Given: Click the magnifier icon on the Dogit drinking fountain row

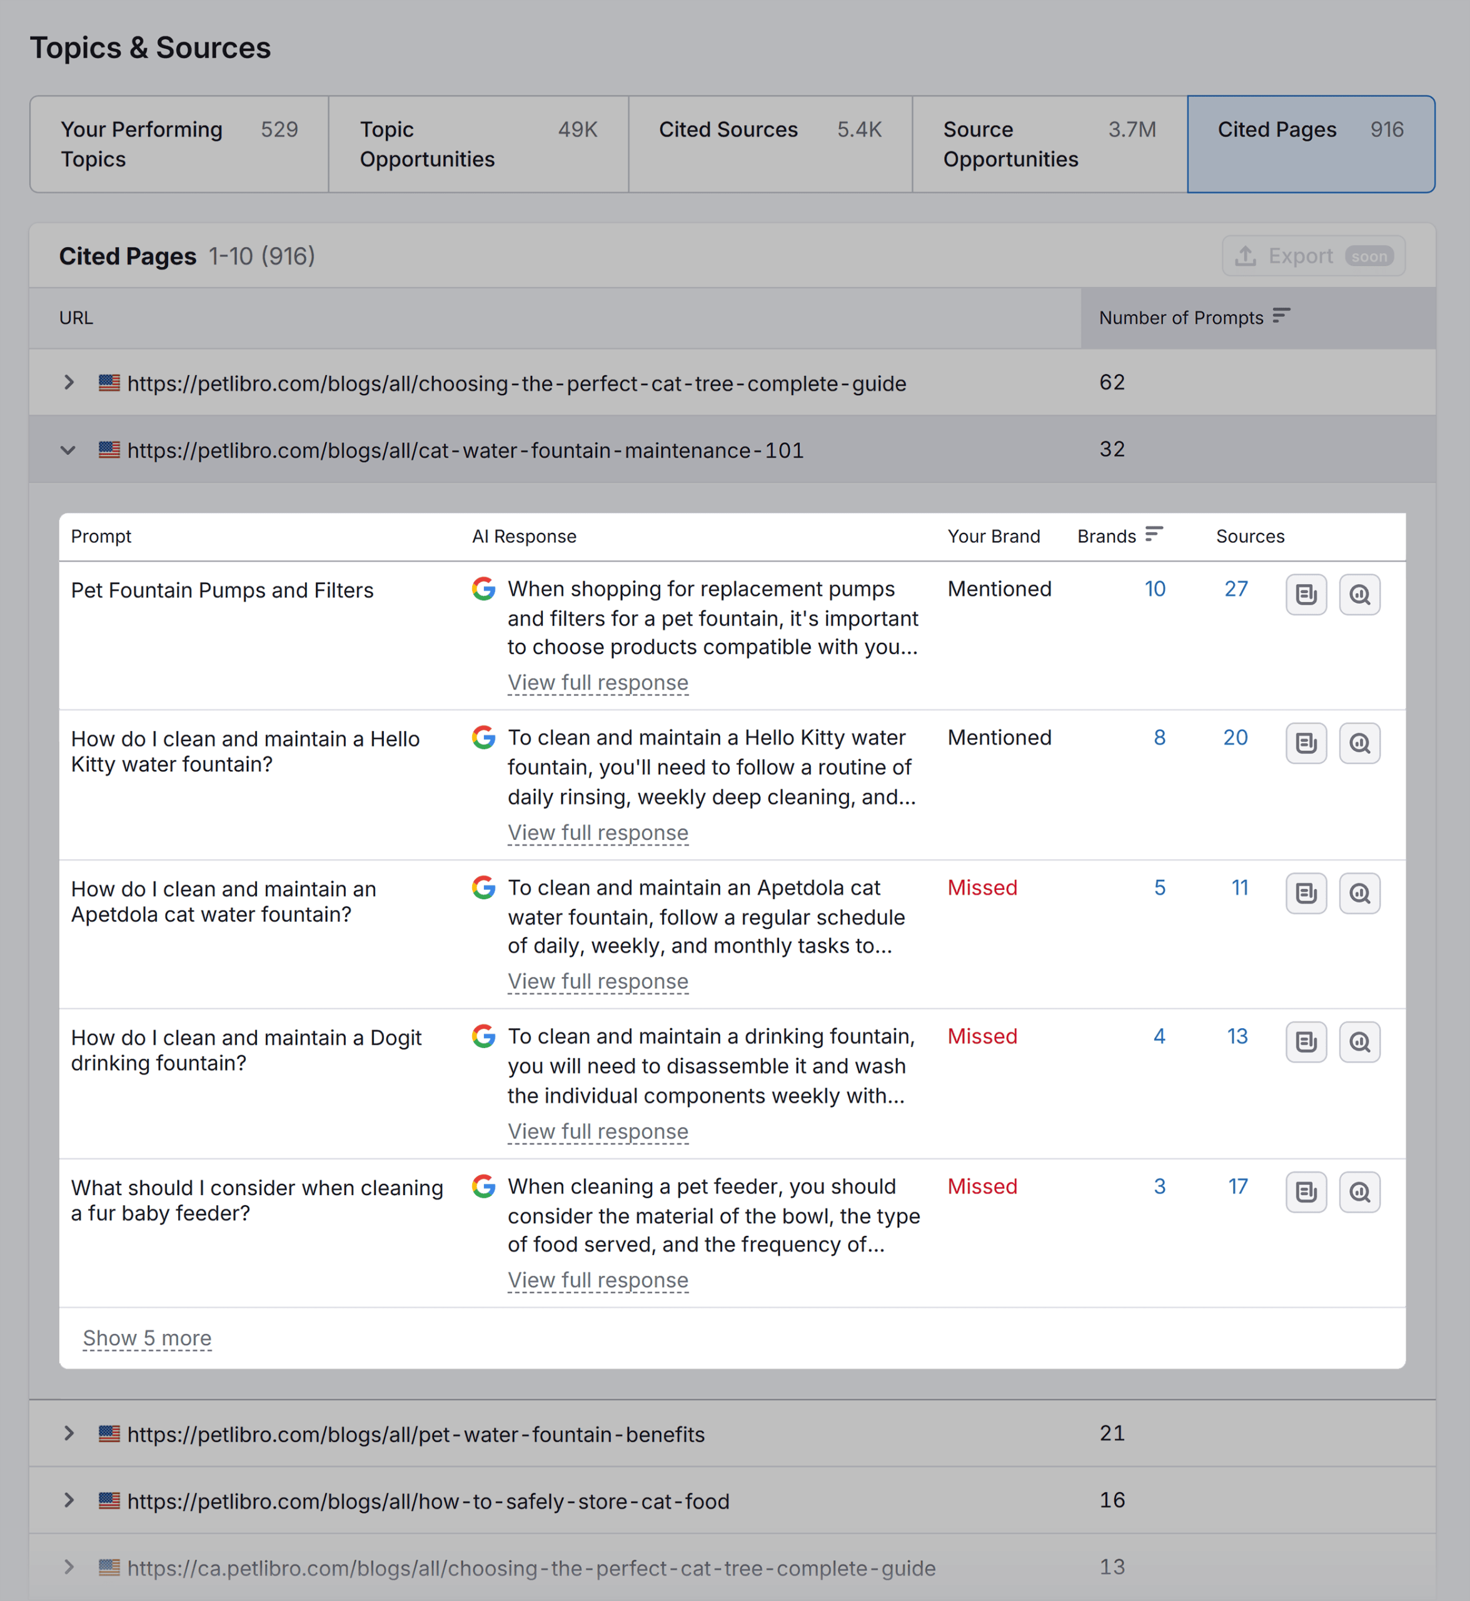Looking at the screenshot, I should pyautogui.click(x=1359, y=1043).
